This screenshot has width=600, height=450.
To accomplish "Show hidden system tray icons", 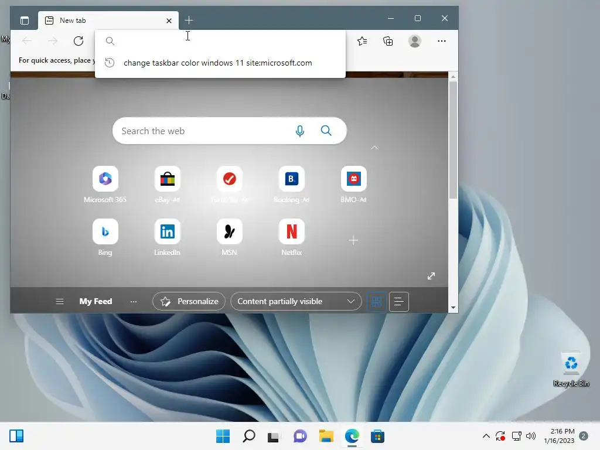I will [486, 436].
